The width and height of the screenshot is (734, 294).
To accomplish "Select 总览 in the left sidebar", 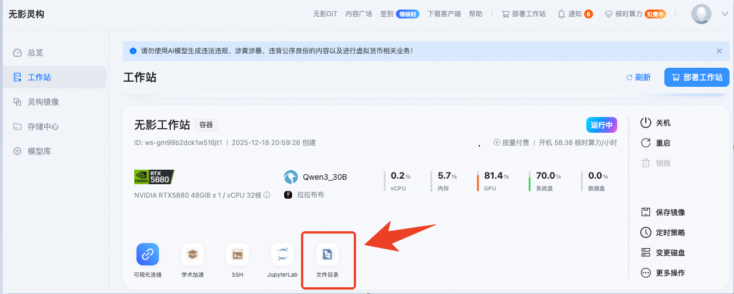I will (x=35, y=53).
